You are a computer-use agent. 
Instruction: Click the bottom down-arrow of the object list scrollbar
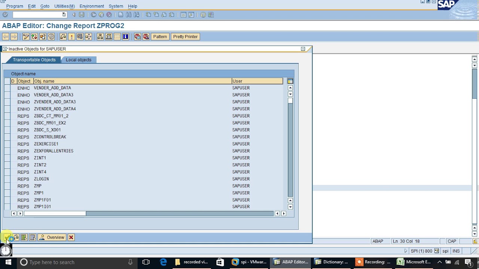click(x=290, y=207)
